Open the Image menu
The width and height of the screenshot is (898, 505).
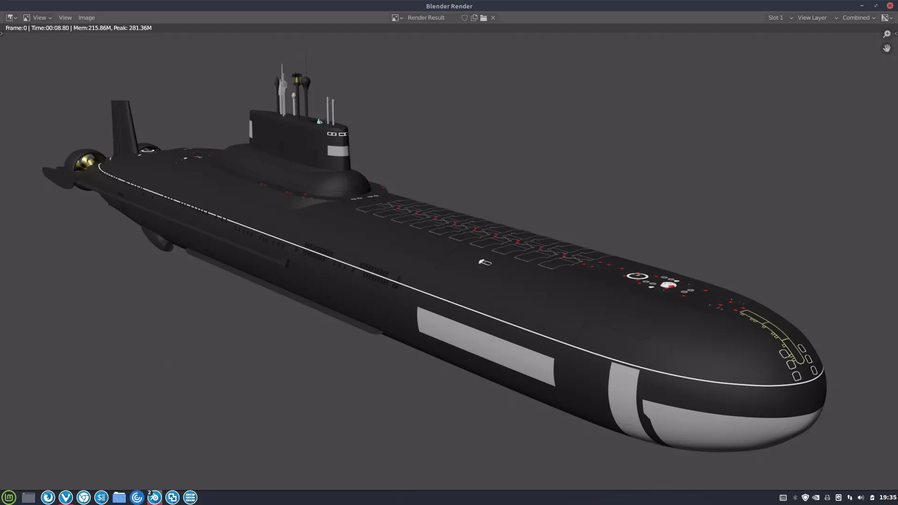coord(87,18)
